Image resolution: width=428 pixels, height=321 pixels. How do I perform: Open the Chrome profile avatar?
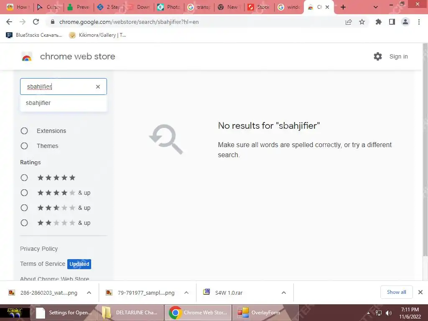[405, 22]
